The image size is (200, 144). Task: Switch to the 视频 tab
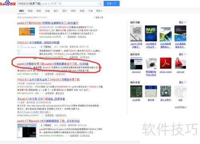73,11
